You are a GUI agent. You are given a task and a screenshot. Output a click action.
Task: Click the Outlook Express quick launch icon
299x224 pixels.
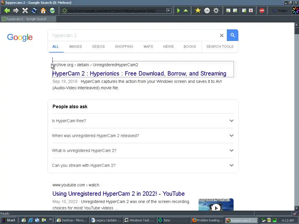[37, 220]
